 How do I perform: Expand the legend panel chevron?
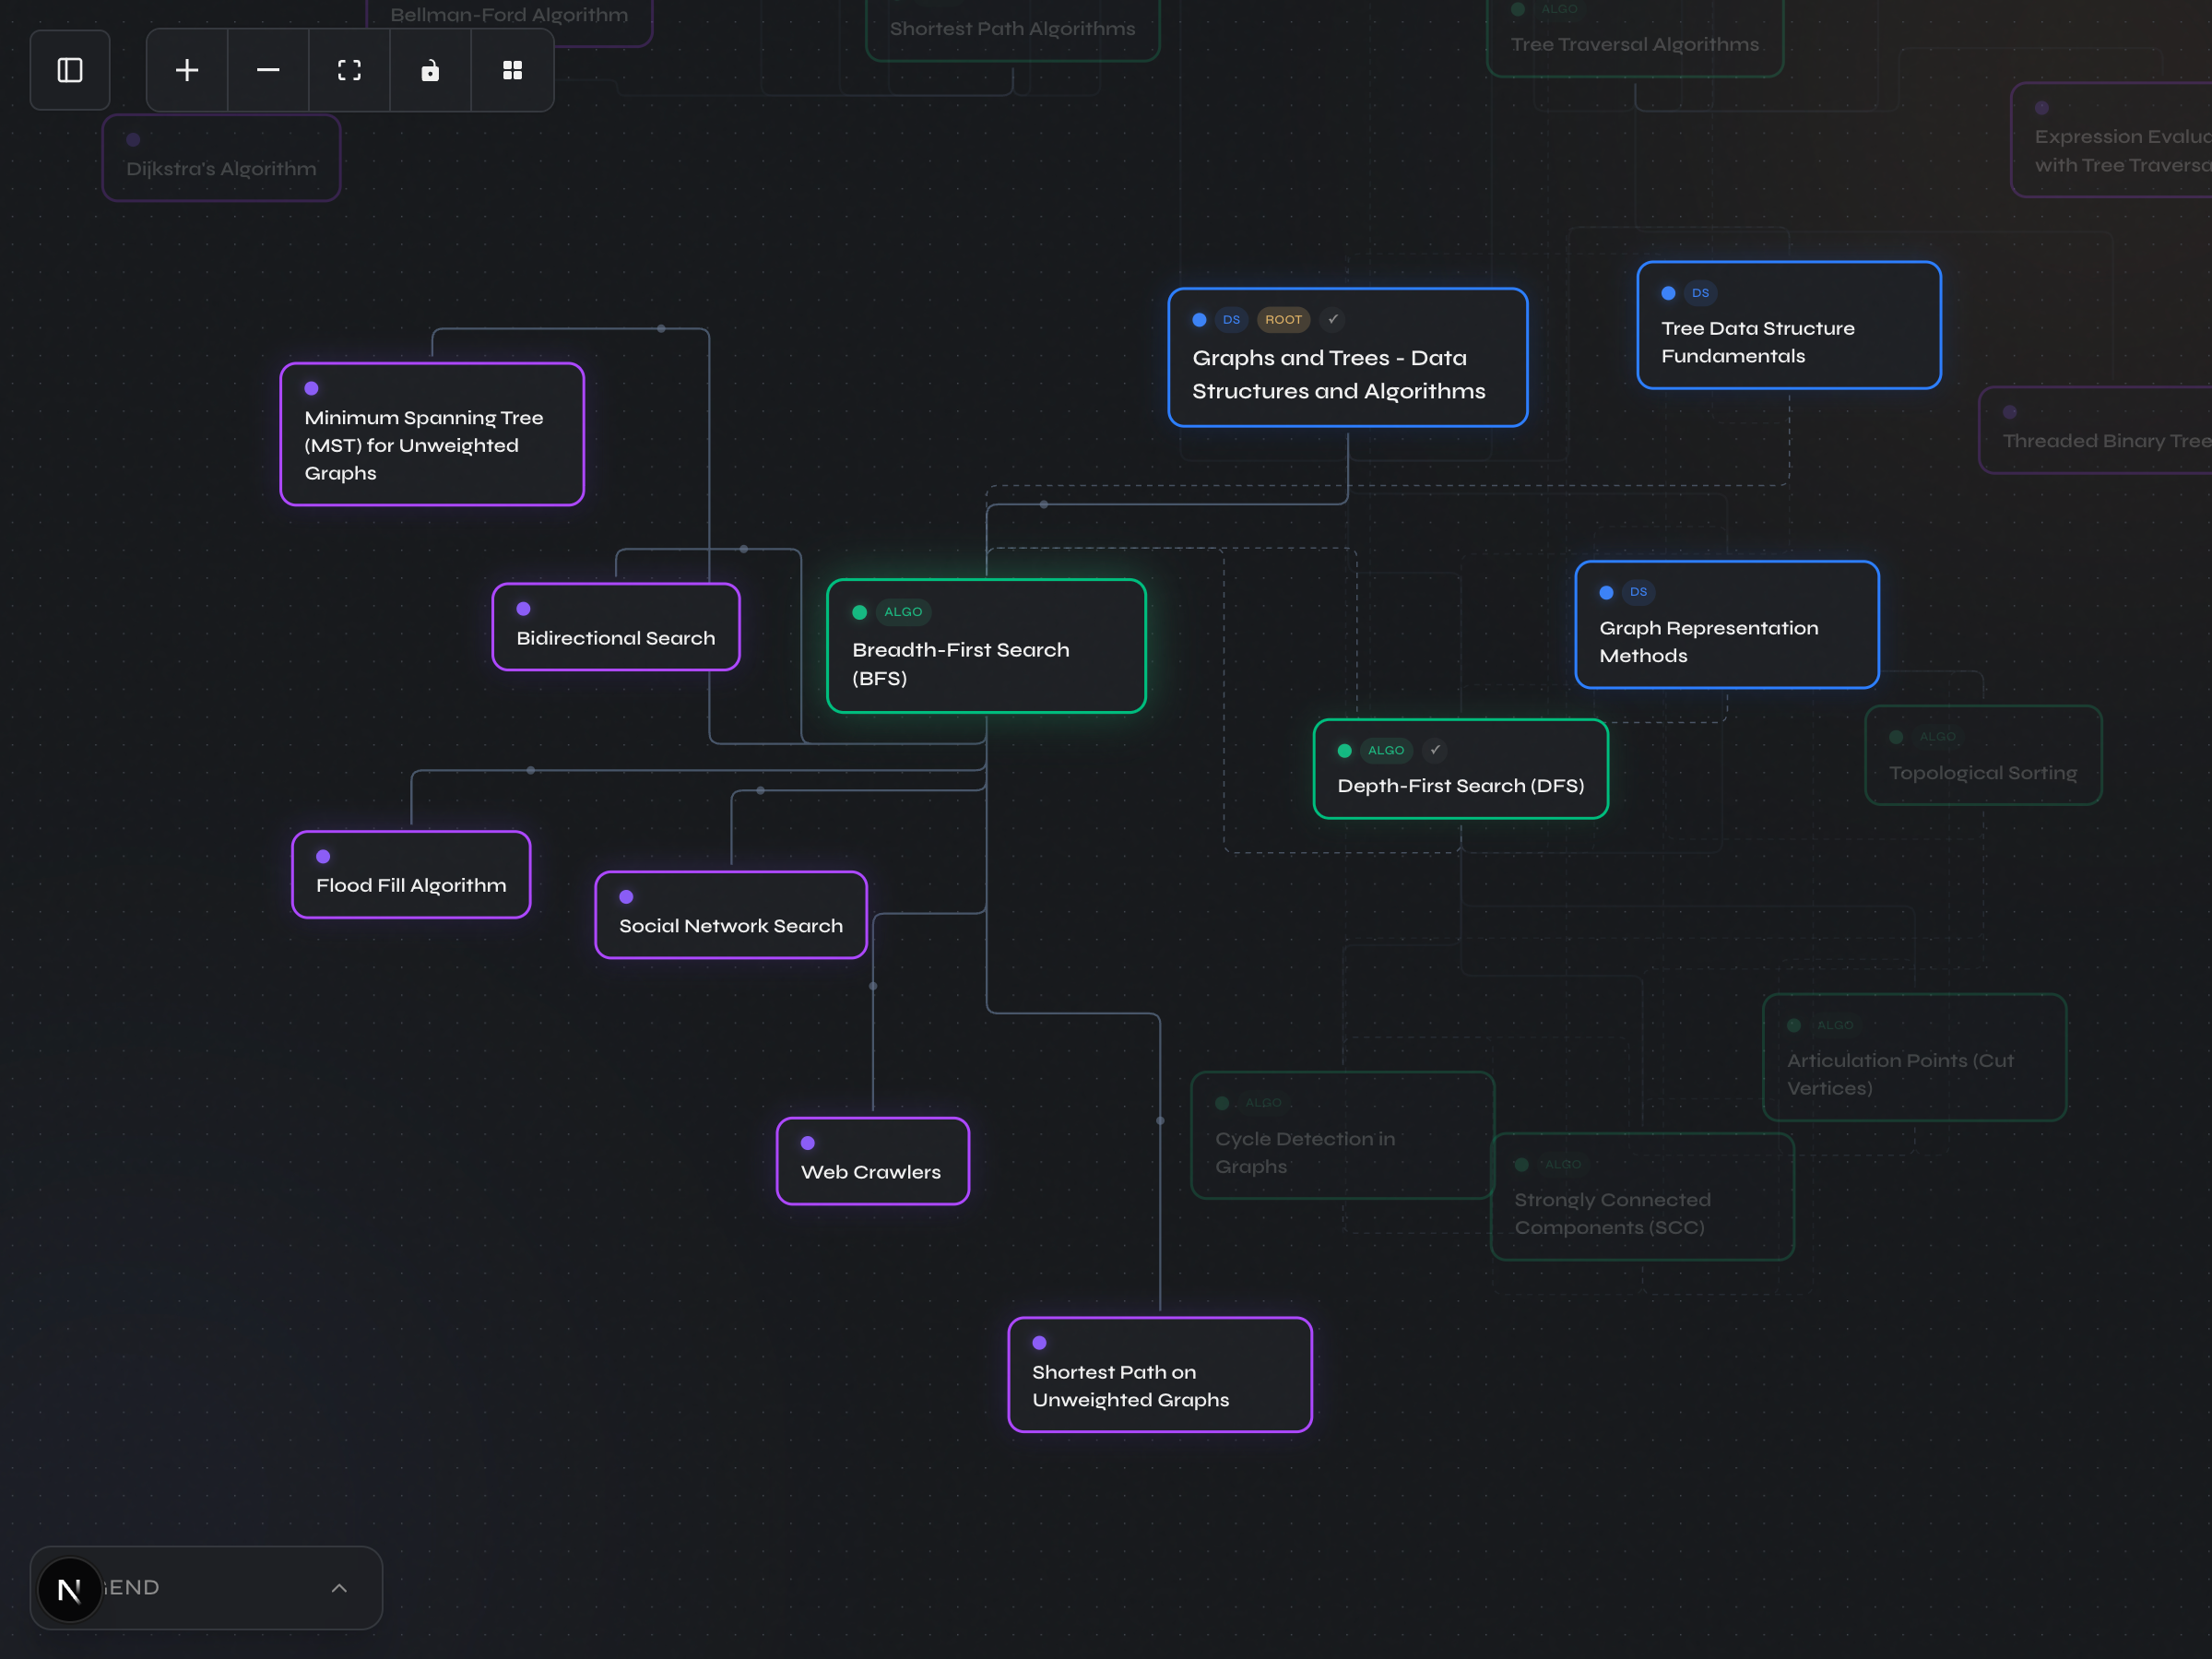[x=339, y=1588]
